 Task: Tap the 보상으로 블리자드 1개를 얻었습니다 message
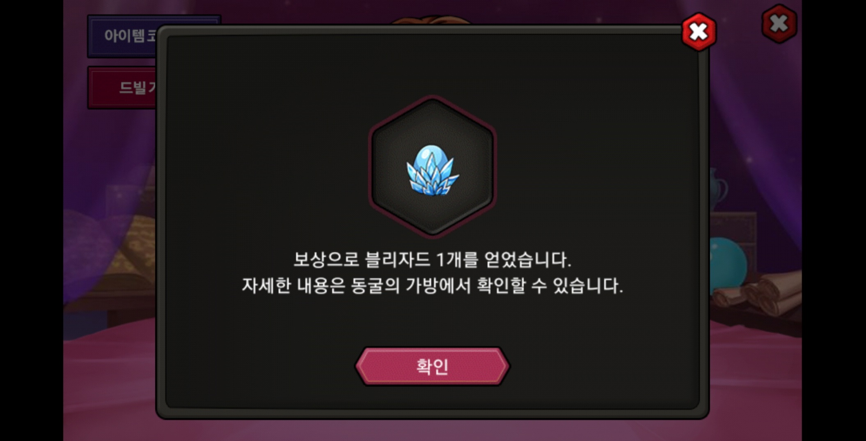pos(432,260)
